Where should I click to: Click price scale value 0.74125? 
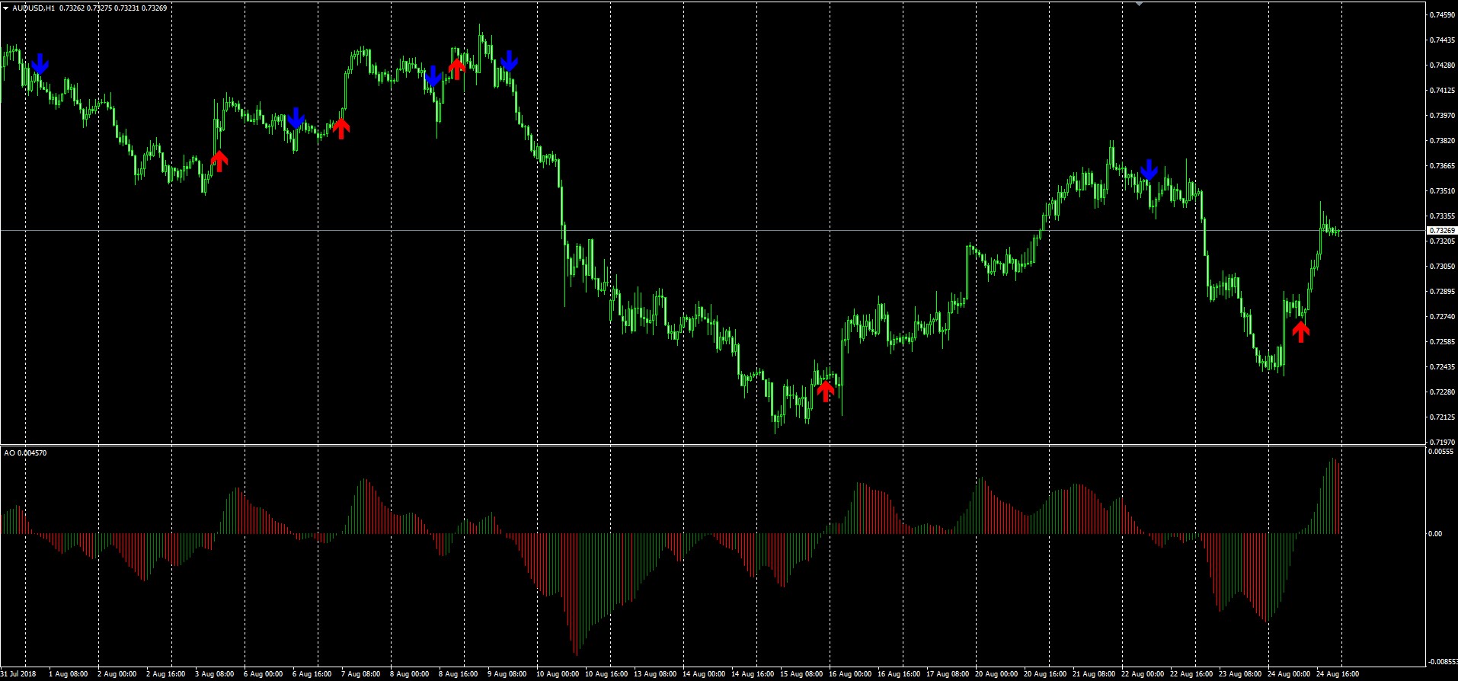[1443, 90]
